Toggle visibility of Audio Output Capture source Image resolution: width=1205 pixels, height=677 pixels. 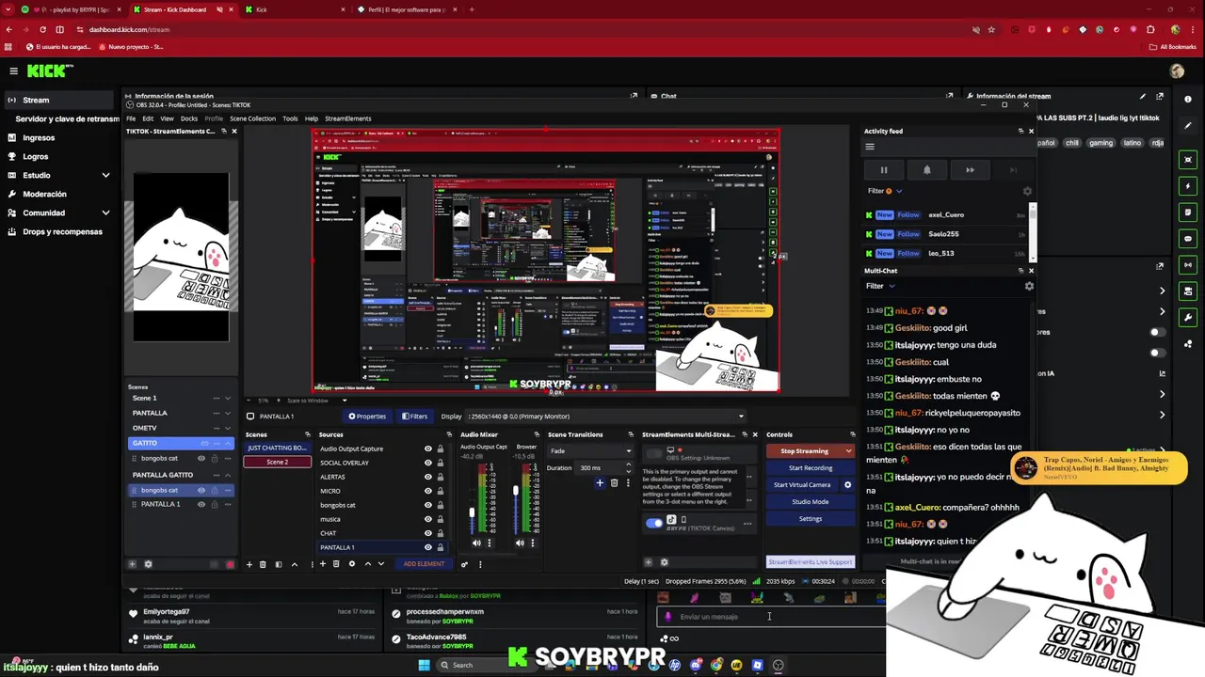[428, 449]
